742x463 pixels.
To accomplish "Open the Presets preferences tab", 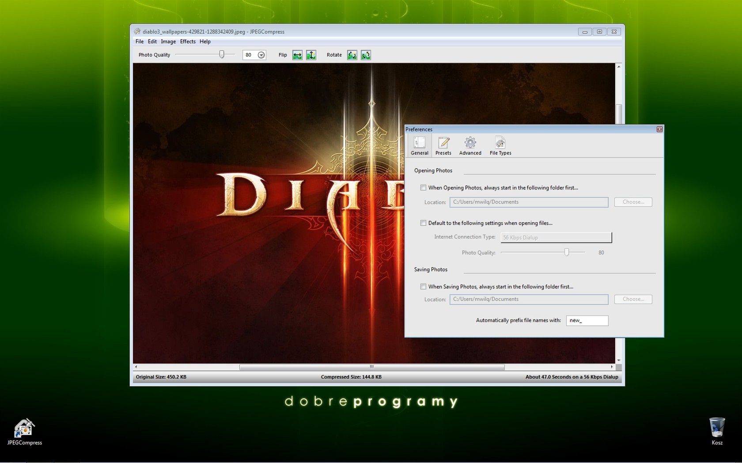I will coord(443,146).
